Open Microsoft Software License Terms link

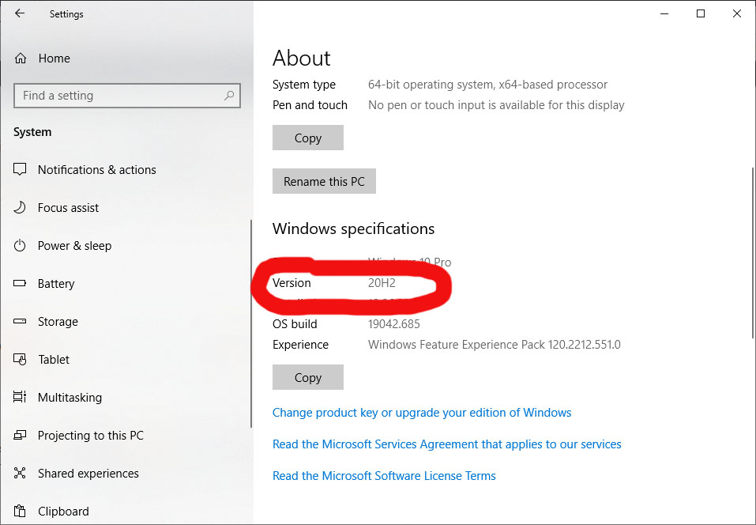coord(384,476)
